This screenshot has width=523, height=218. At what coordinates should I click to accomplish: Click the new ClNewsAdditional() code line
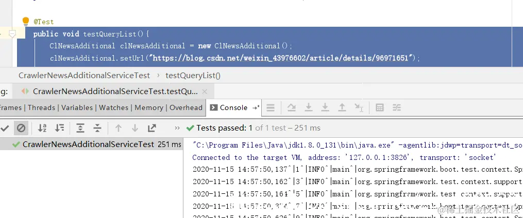click(x=171, y=46)
